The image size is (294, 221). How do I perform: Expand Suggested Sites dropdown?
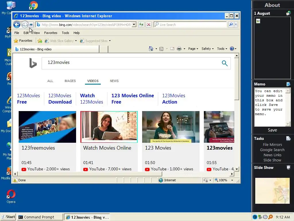pyautogui.click(x=110, y=41)
